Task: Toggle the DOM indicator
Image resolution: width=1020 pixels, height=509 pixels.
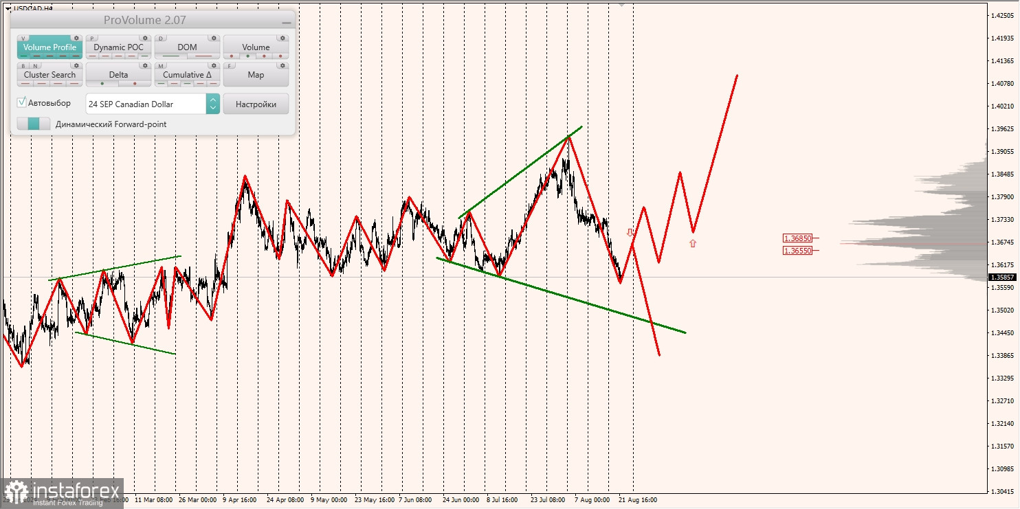Action: pyautogui.click(x=187, y=47)
